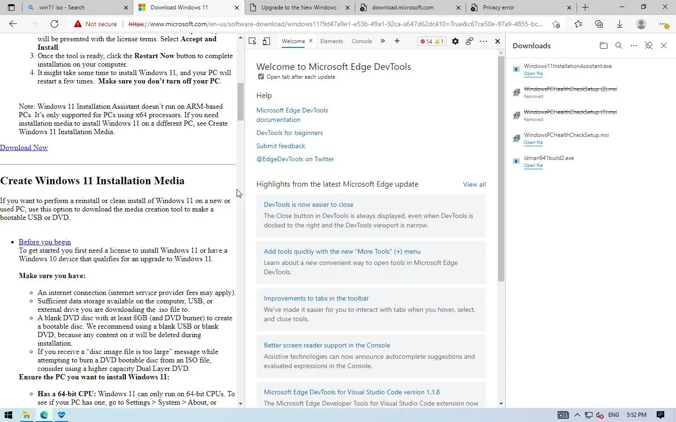Click View all highlights link
Screen dimensions: 676x422
pos(474,184)
